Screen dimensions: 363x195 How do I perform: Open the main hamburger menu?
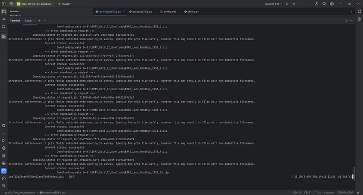point(11,4)
